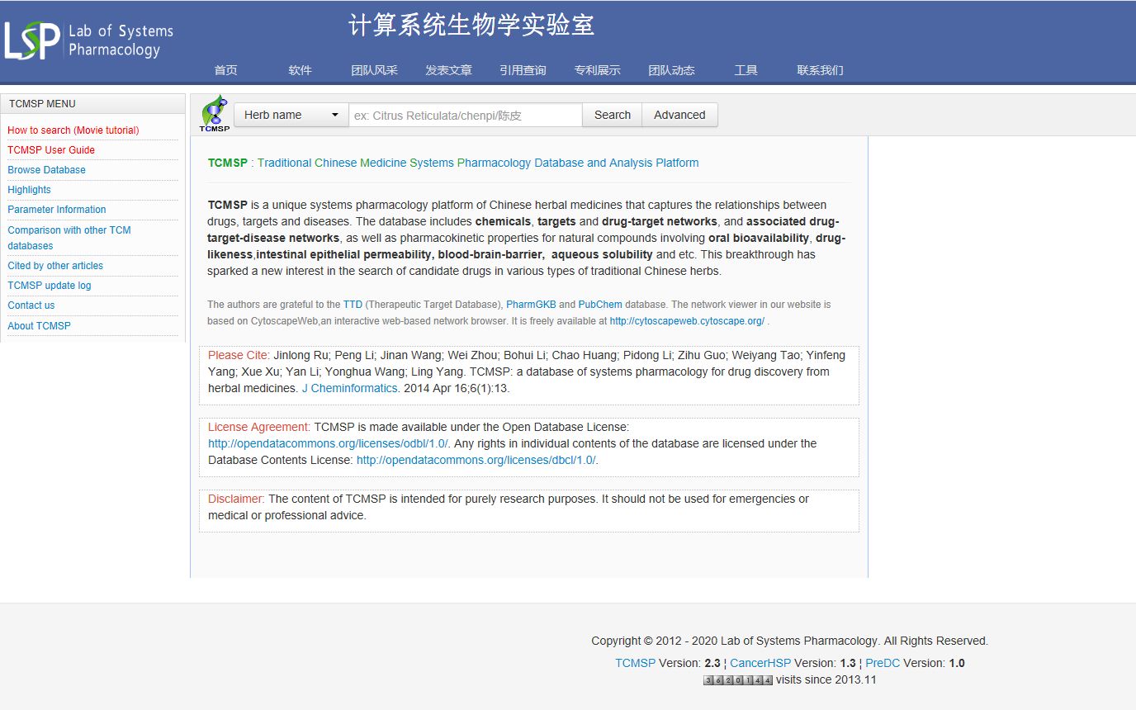Open the TCMSP User Guide link
The image size is (1136, 710).
(51, 150)
